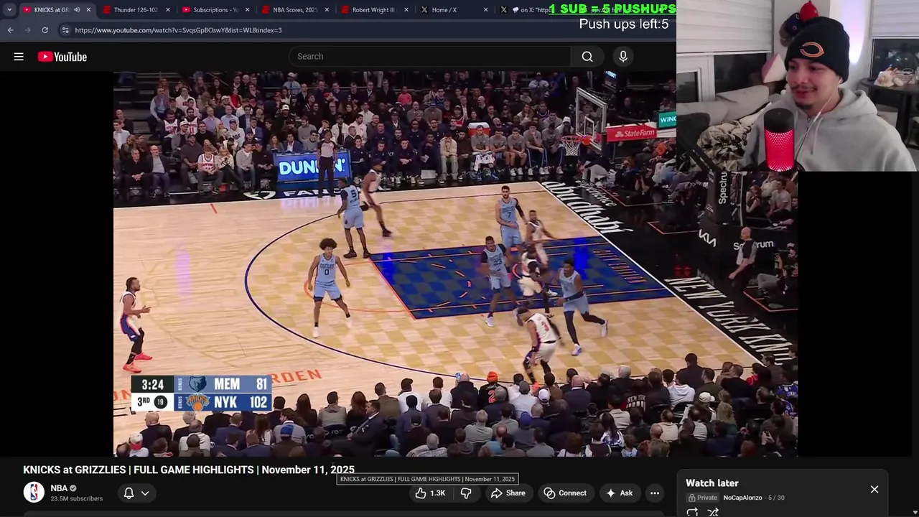Share the video

click(508, 493)
